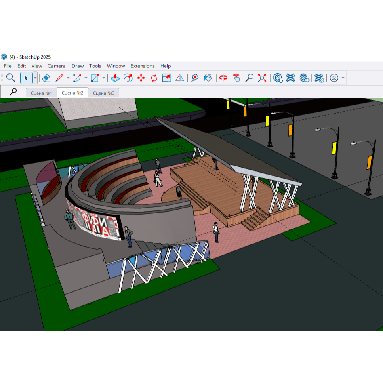The width and height of the screenshot is (383, 383).
Task: Expand the user account dropdown arrow
Action: [x=343, y=78]
